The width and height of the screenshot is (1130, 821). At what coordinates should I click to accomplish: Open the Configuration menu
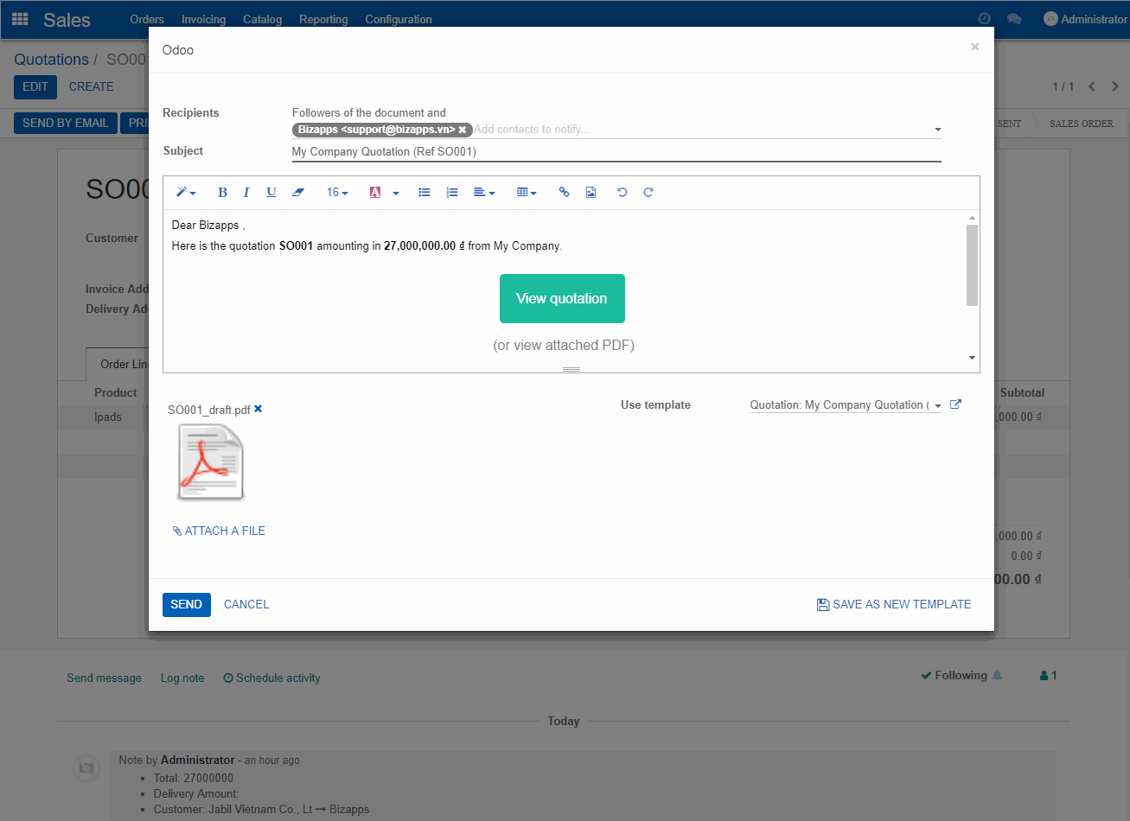(x=399, y=19)
